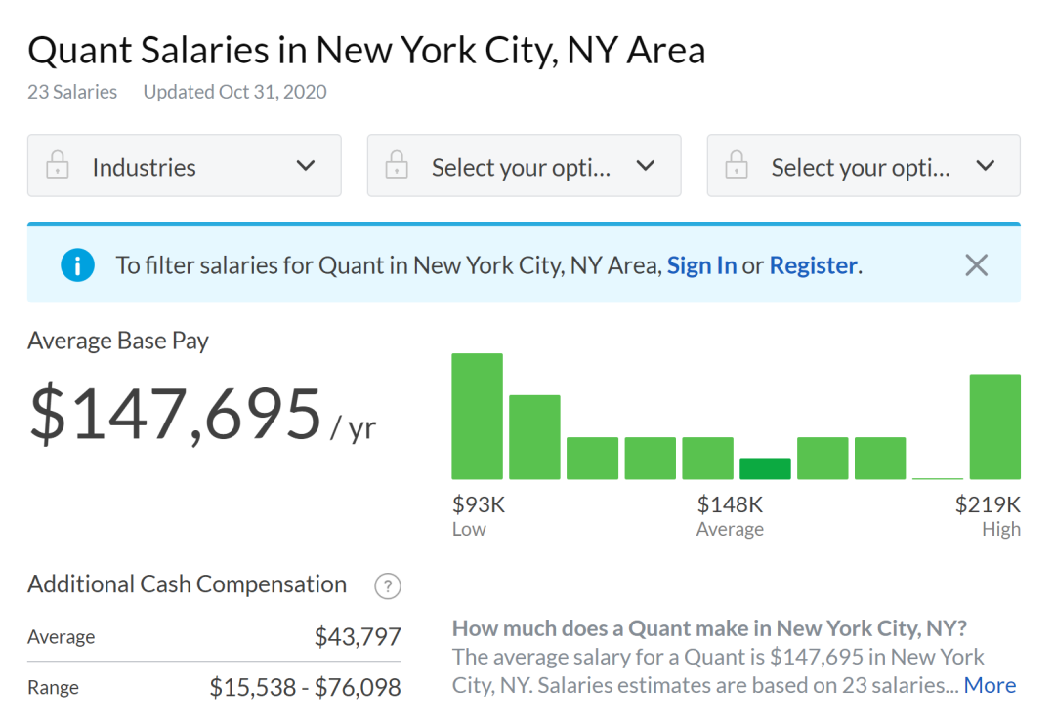Click the second histogram bar from left
Viewport: 1055px width, 725px height.
click(534, 437)
